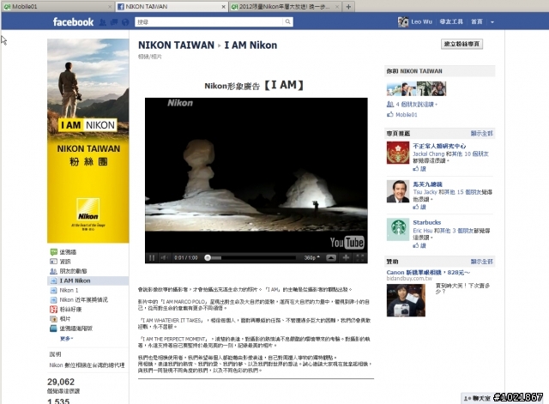Screen dimensions: 549x404
Task: Click the YouTube logo on video
Action: [x=347, y=242]
